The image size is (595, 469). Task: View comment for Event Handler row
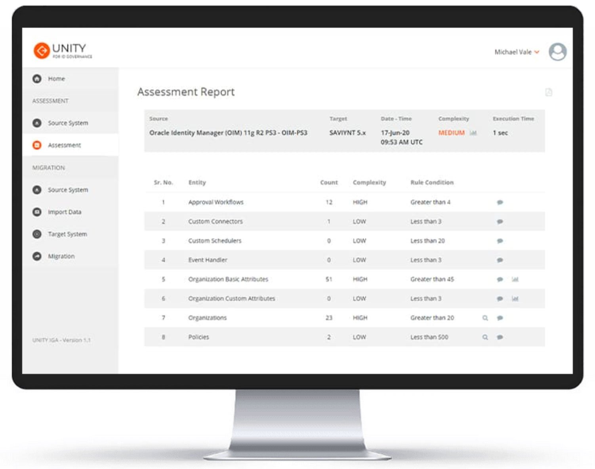500,260
